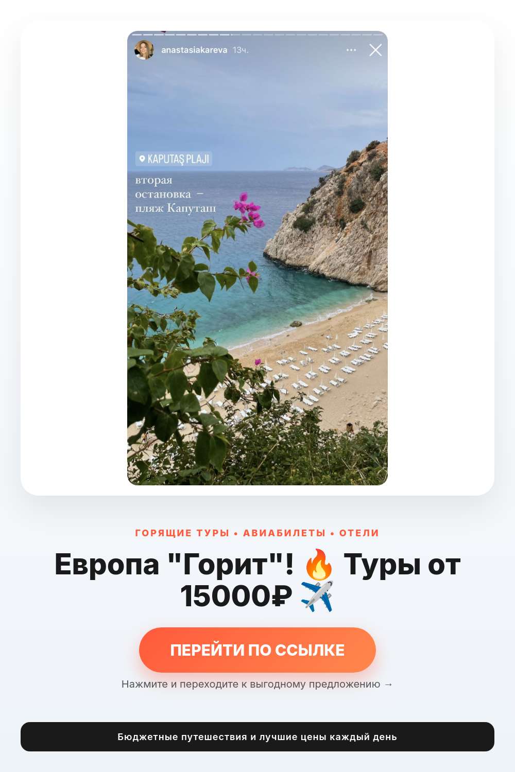Close the story with the X icon
The width and height of the screenshot is (515, 772).
tap(375, 50)
